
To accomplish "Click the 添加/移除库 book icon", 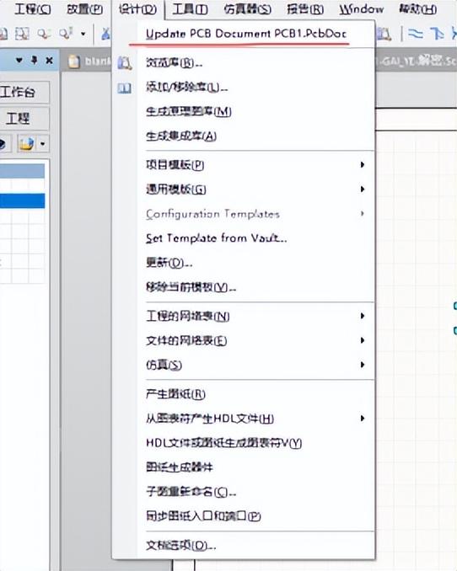I will [x=125, y=88].
